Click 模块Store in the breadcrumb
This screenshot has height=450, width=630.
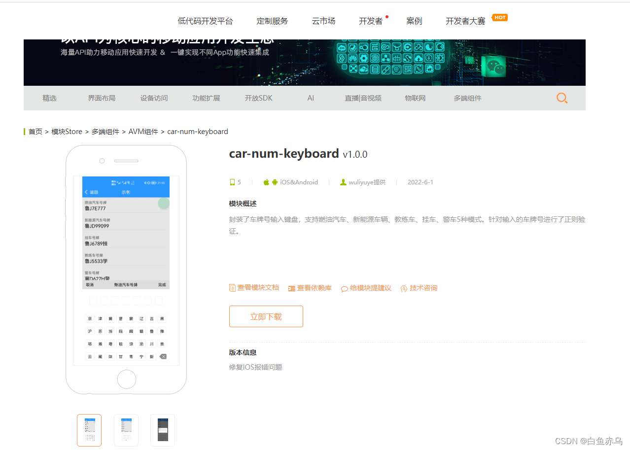67,132
